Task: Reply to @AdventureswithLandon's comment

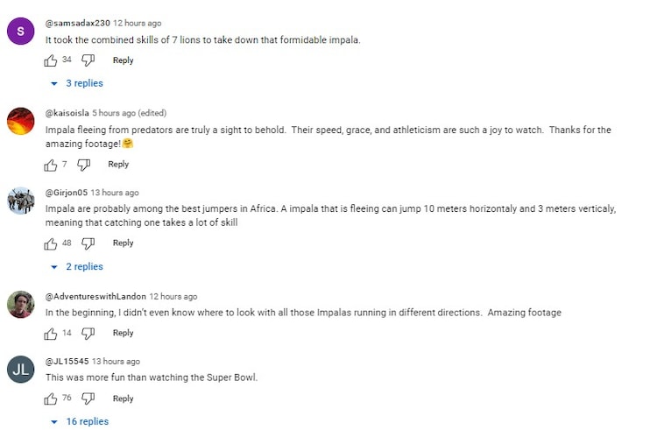Action: (123, 333)
